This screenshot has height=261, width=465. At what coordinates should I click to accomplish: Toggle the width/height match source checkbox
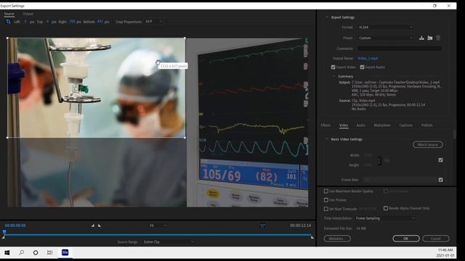click(x=440, y=159)
